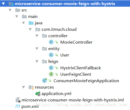The image size is (130, 110).
Task: Collapse the java source folder arrow
Action: click(x=24, y=23)
